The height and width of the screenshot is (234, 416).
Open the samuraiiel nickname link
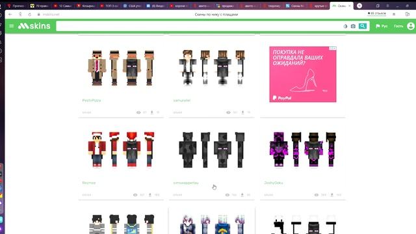(x=182, y=100)
